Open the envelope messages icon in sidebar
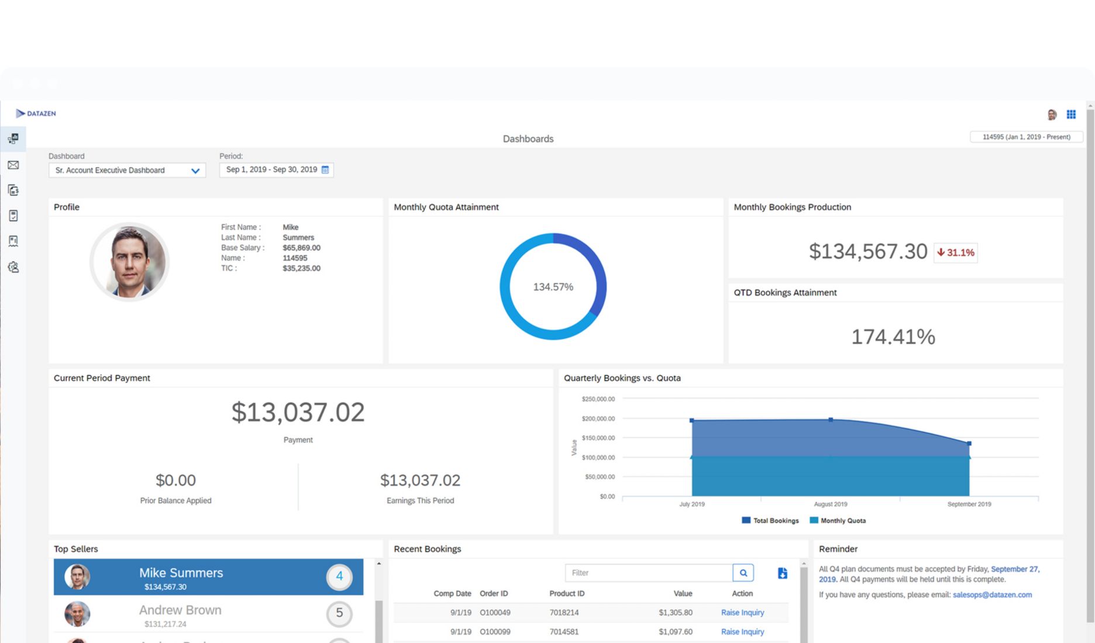This screenshot has height=643, width=1095. pos(13,165)
